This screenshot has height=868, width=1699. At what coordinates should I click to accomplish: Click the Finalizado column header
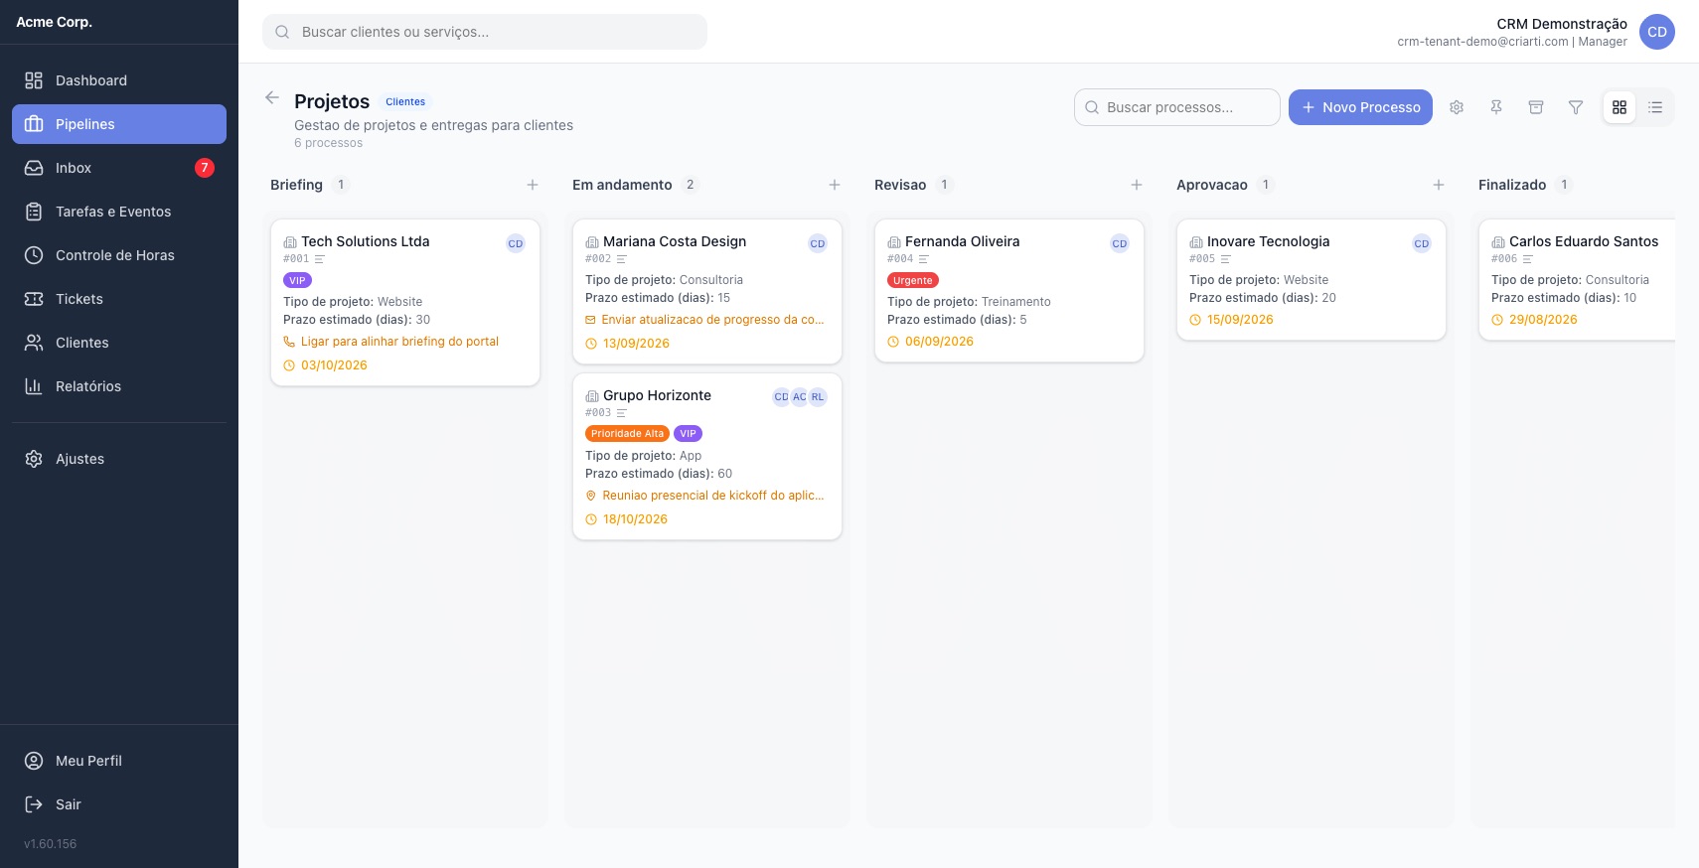click(x=1512, y=185)
